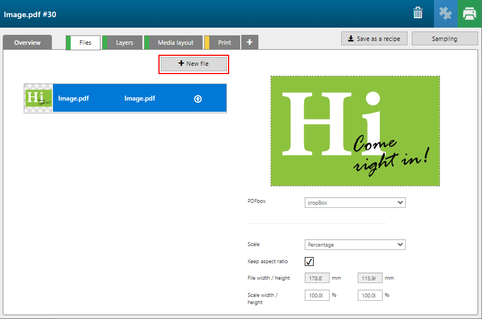This screenshot has width=482, height=319.
Task: Expand the Scale Percentage dropdown
Action: pyautogui.click(x=355, y=244)
